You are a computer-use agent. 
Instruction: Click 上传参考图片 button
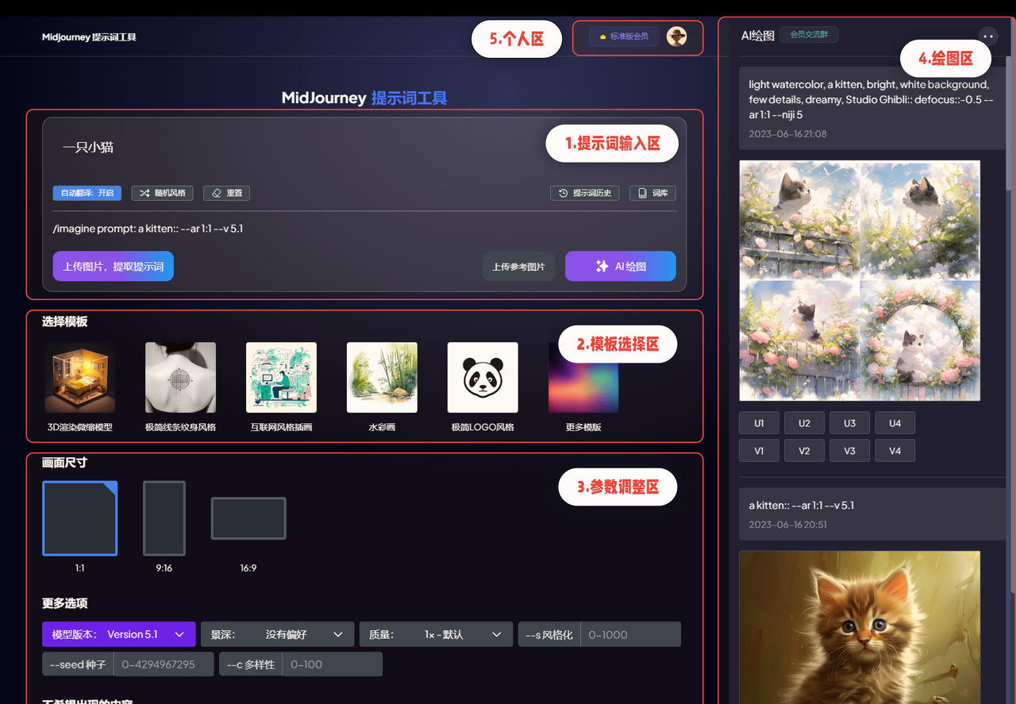tap(518, 267)
